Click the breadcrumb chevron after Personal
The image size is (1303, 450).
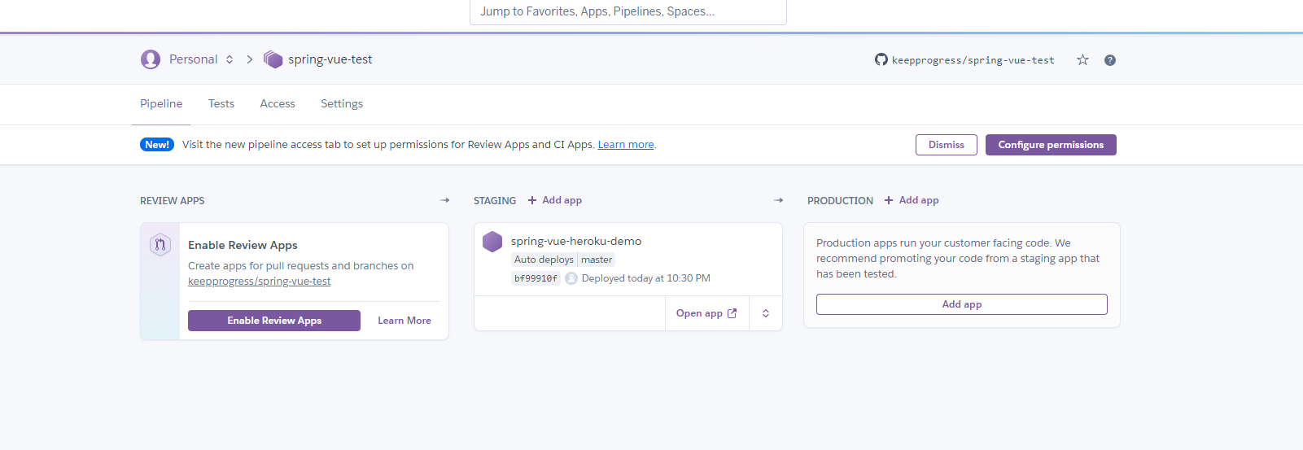tap(250, 59)
